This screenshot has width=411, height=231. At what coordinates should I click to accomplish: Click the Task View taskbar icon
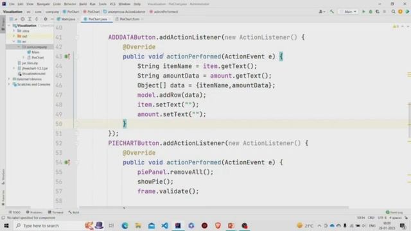[x=111, y=225]
